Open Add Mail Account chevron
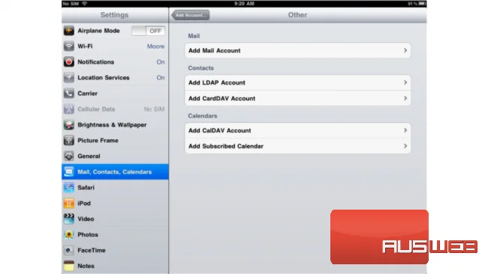 pos(405,50)
